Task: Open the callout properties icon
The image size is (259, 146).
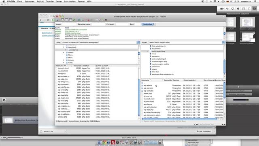Action: [x=238, y=9]
